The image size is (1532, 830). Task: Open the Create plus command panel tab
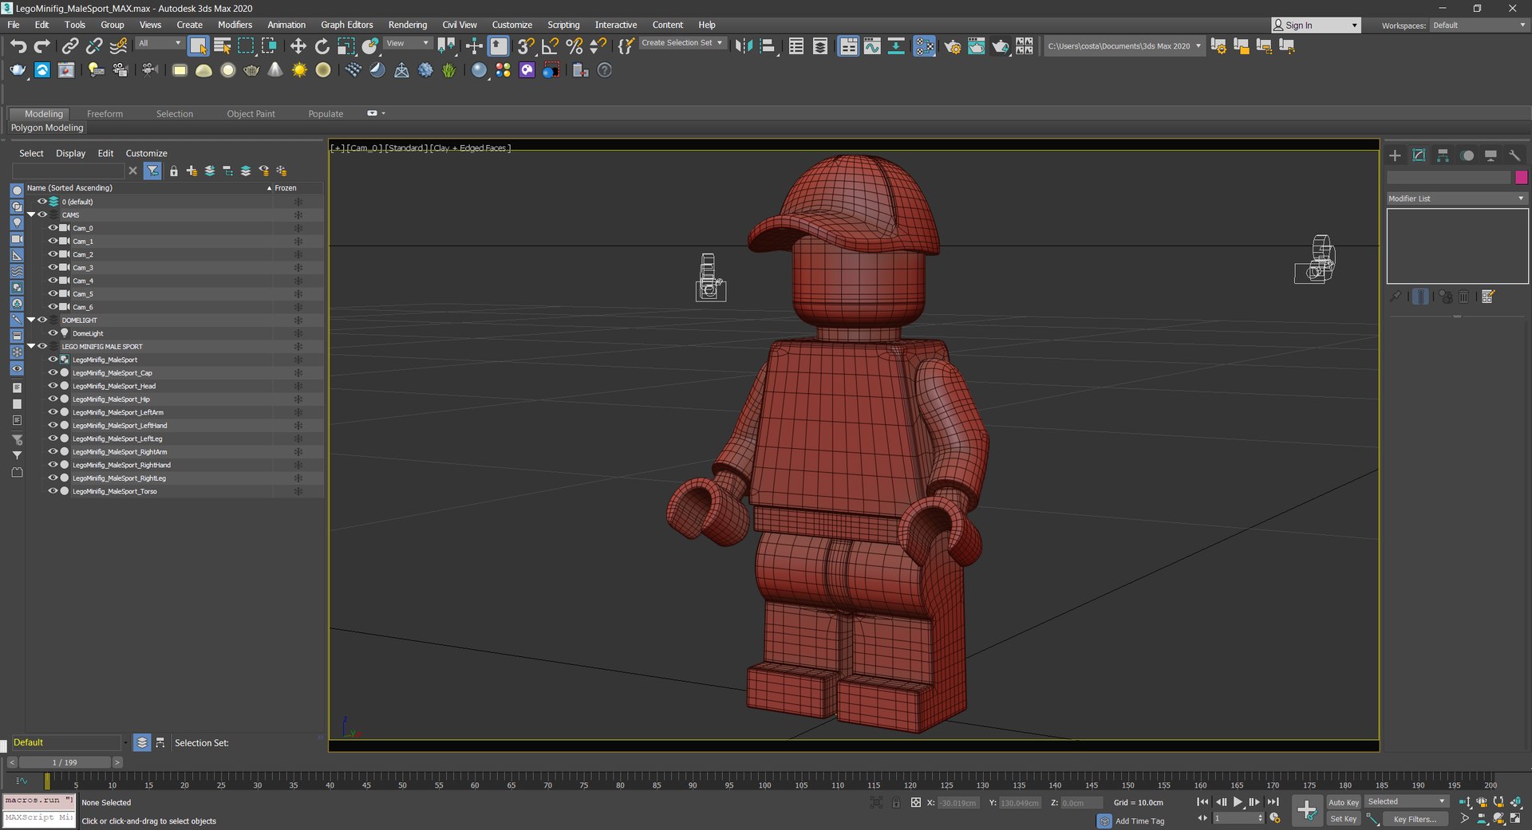(x=1395, y=155)
